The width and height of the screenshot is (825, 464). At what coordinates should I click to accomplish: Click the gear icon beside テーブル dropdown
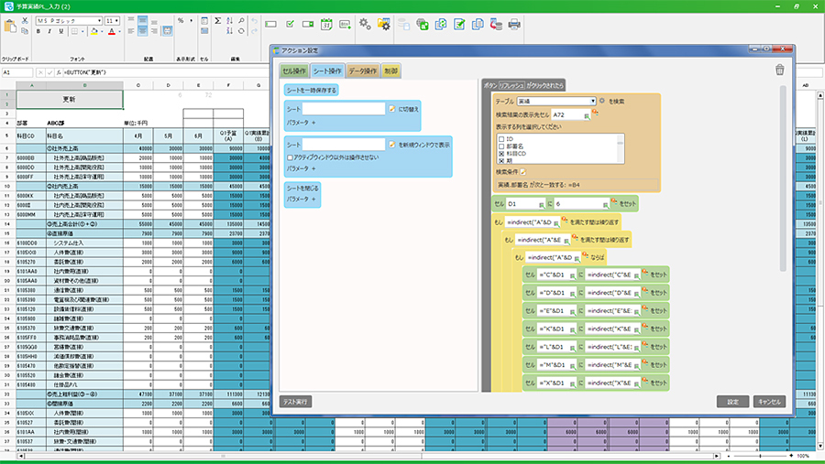602,101
